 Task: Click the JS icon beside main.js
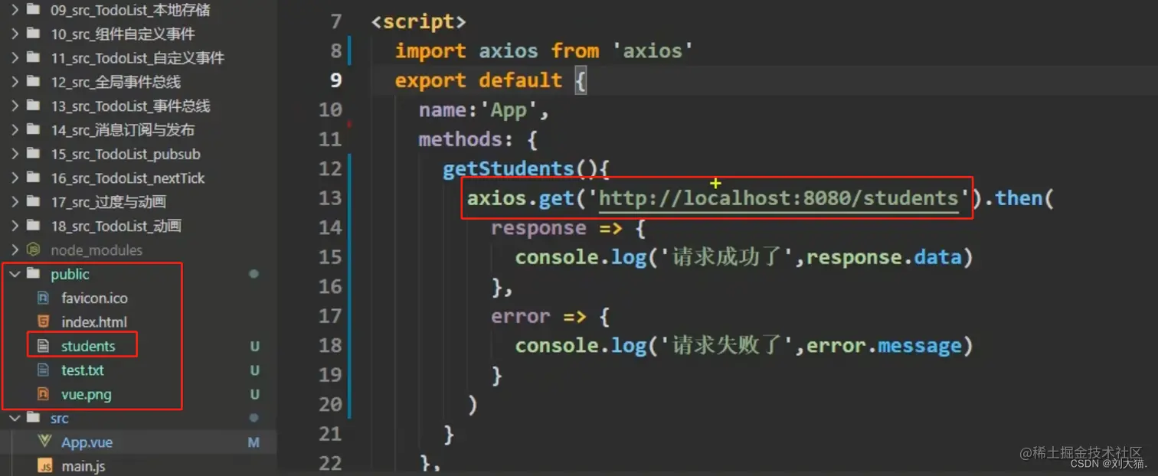point(44,465)
